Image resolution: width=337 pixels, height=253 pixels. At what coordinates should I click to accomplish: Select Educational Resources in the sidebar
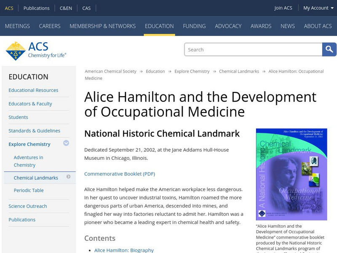point(34,90)
